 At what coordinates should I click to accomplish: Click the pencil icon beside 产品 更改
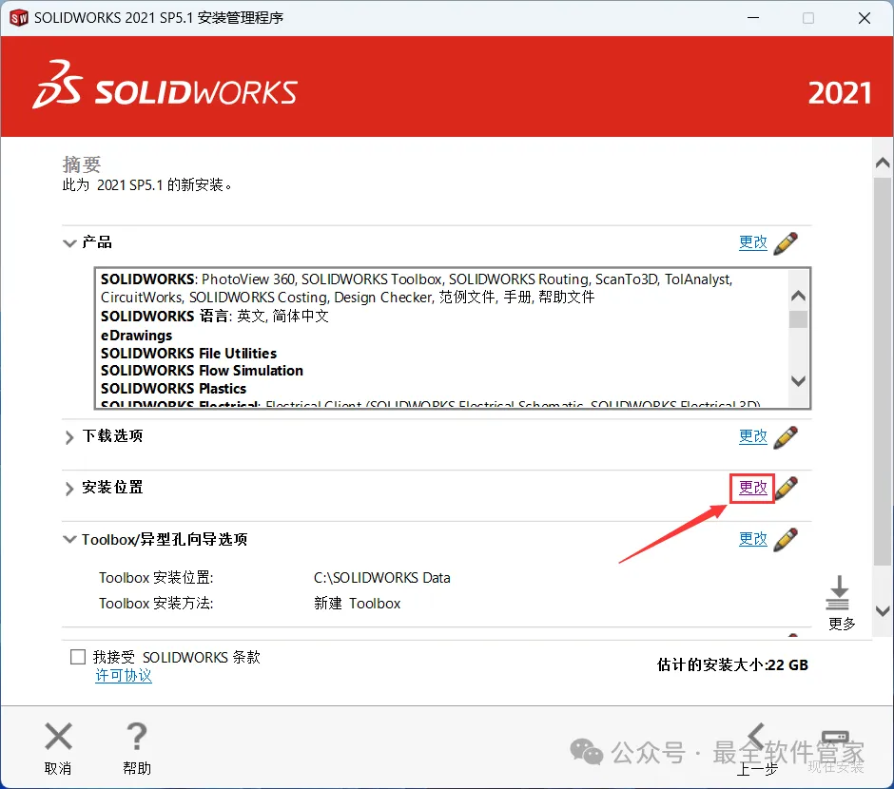coord(786,243)
